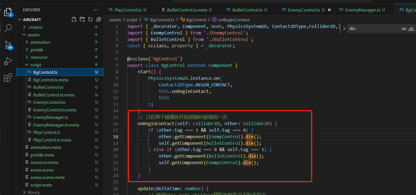Open Source Control view with 44 badge
This screenshot has width=416, height=195.
(x=8, y=45)
